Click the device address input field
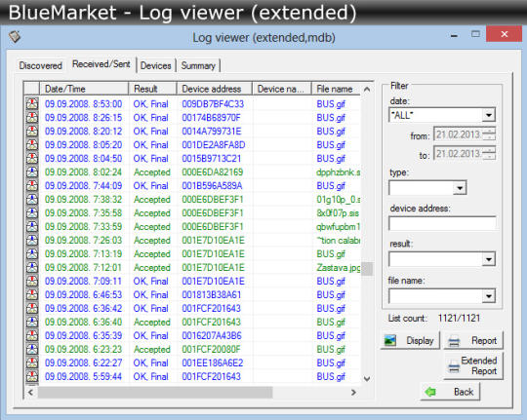This screenshot has width=527, height=420. pyautogui.click(x=442, y=223)
